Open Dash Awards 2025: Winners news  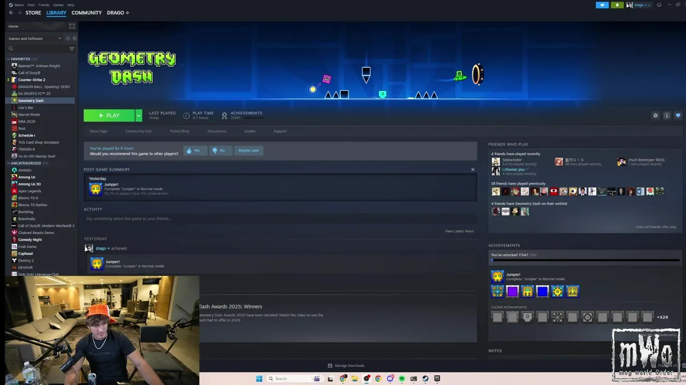230,306
